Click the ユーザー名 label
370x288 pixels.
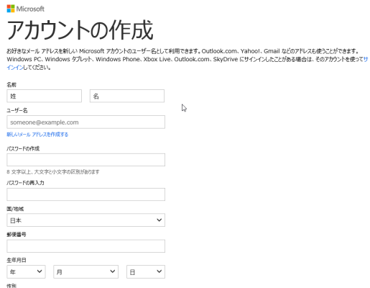click(17, 110)
